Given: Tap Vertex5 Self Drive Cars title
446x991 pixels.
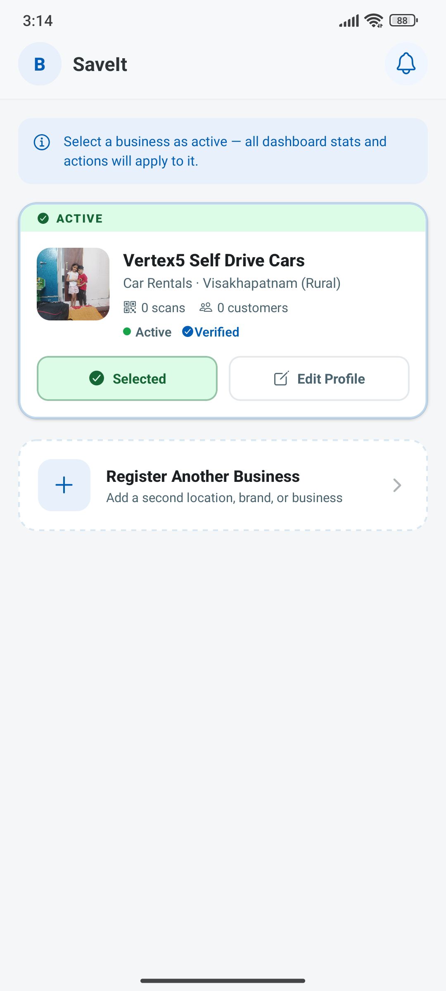Looking at the screenshot, I should [214, 261].
